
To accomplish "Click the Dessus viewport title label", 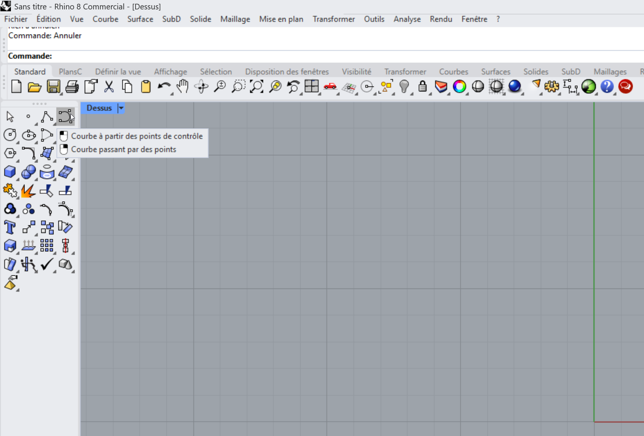I will coord(99,108).
